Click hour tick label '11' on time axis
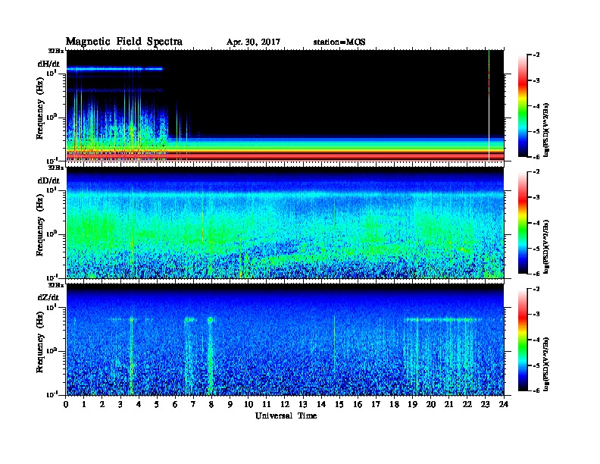This screenshot has height=464, width=600. (267, 404)
